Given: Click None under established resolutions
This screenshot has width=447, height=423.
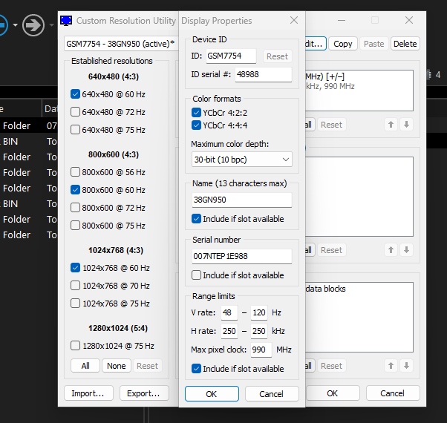Looking at the screenshot, I should [x=116, y=366].
